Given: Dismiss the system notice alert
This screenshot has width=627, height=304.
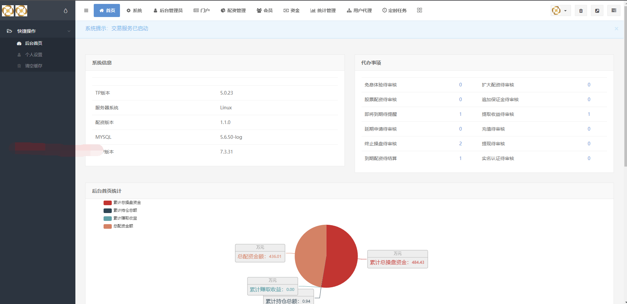Looking at the screenshot, I should [x=616, y=29].
